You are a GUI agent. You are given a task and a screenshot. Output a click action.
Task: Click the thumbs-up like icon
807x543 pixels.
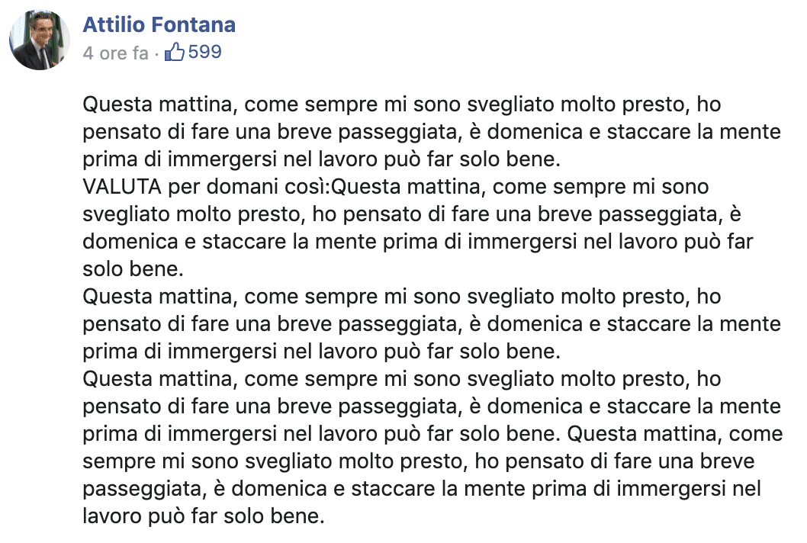[x=175, y=53]
